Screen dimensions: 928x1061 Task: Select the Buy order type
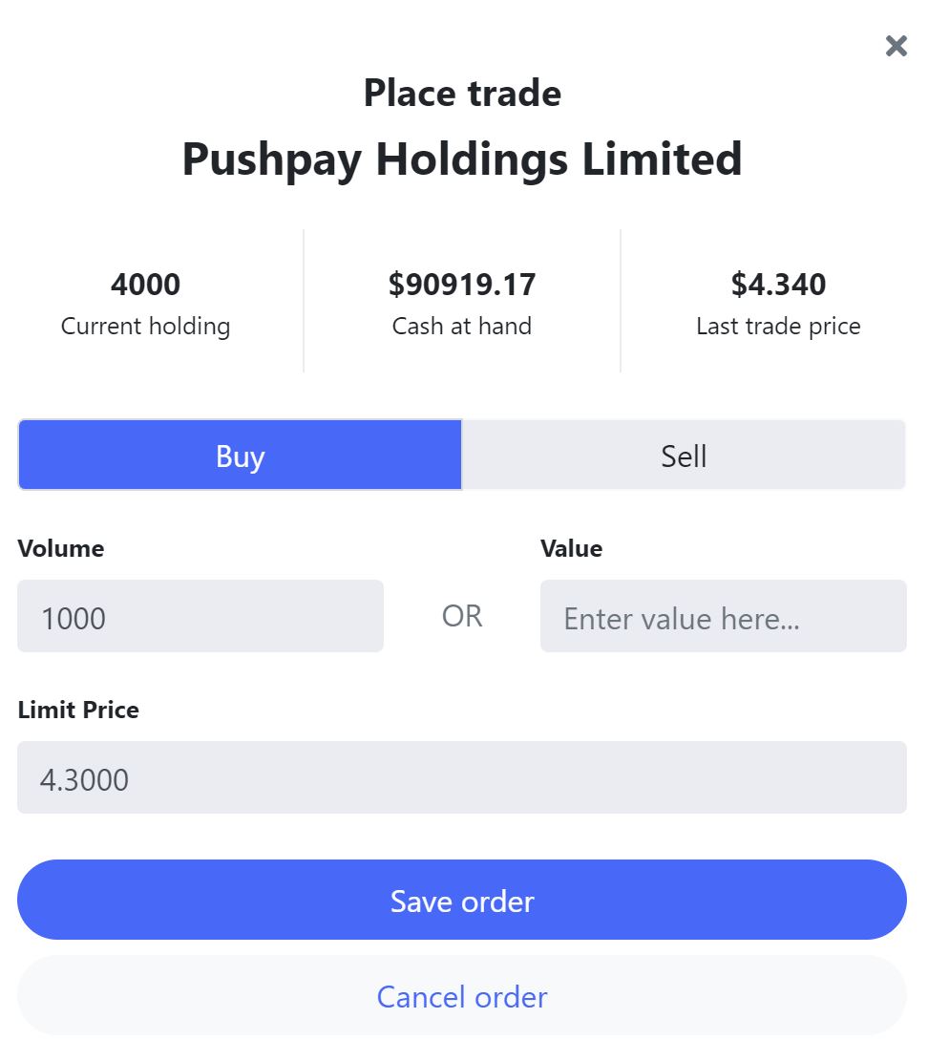[x=240, y=456]
